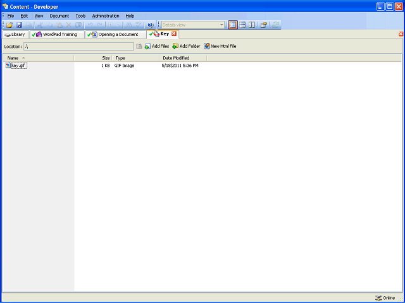Click the Add Files button
405x303 pixels.
click(x=157, y=46)
